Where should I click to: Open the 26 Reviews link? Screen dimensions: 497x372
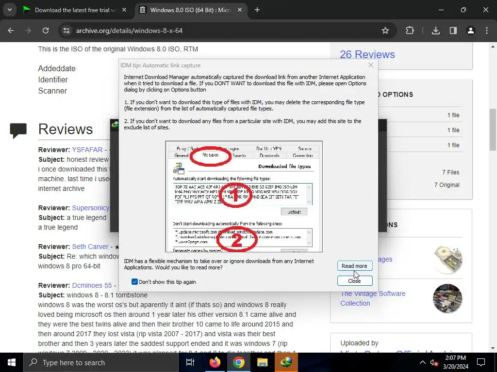click(367, 54)
